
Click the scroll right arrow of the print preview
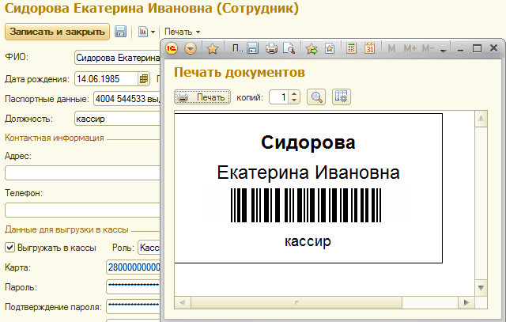466,303
